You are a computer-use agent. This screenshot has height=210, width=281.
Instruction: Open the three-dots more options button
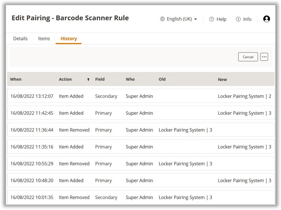[264, 57]
